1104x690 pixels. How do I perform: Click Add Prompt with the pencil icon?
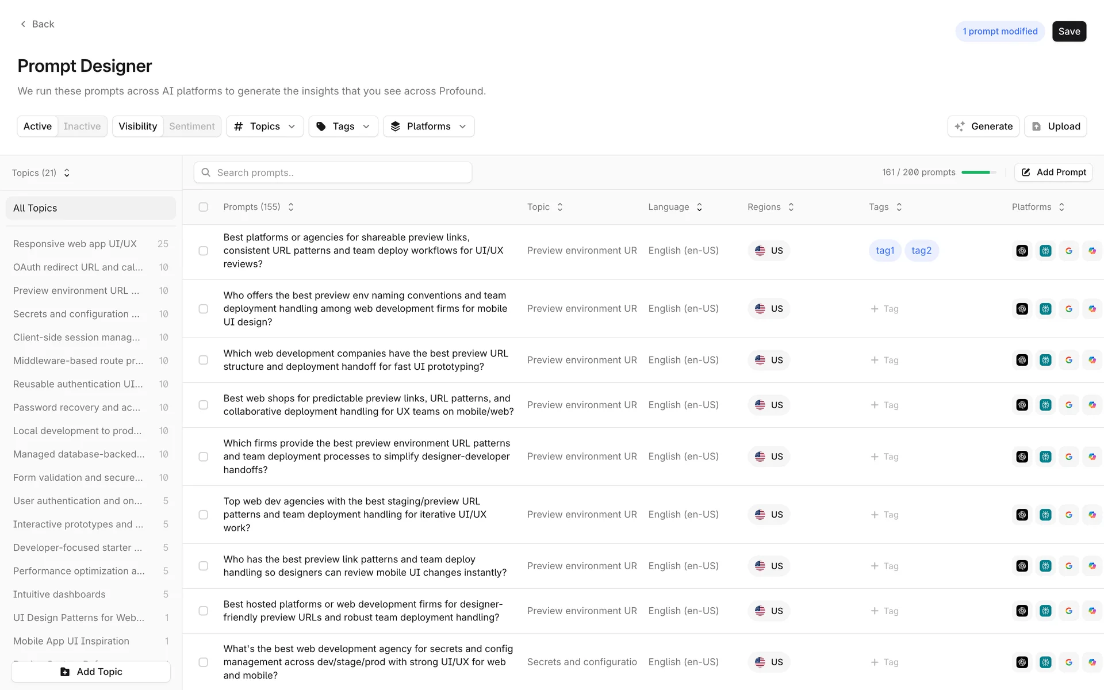coord(1053,172)
